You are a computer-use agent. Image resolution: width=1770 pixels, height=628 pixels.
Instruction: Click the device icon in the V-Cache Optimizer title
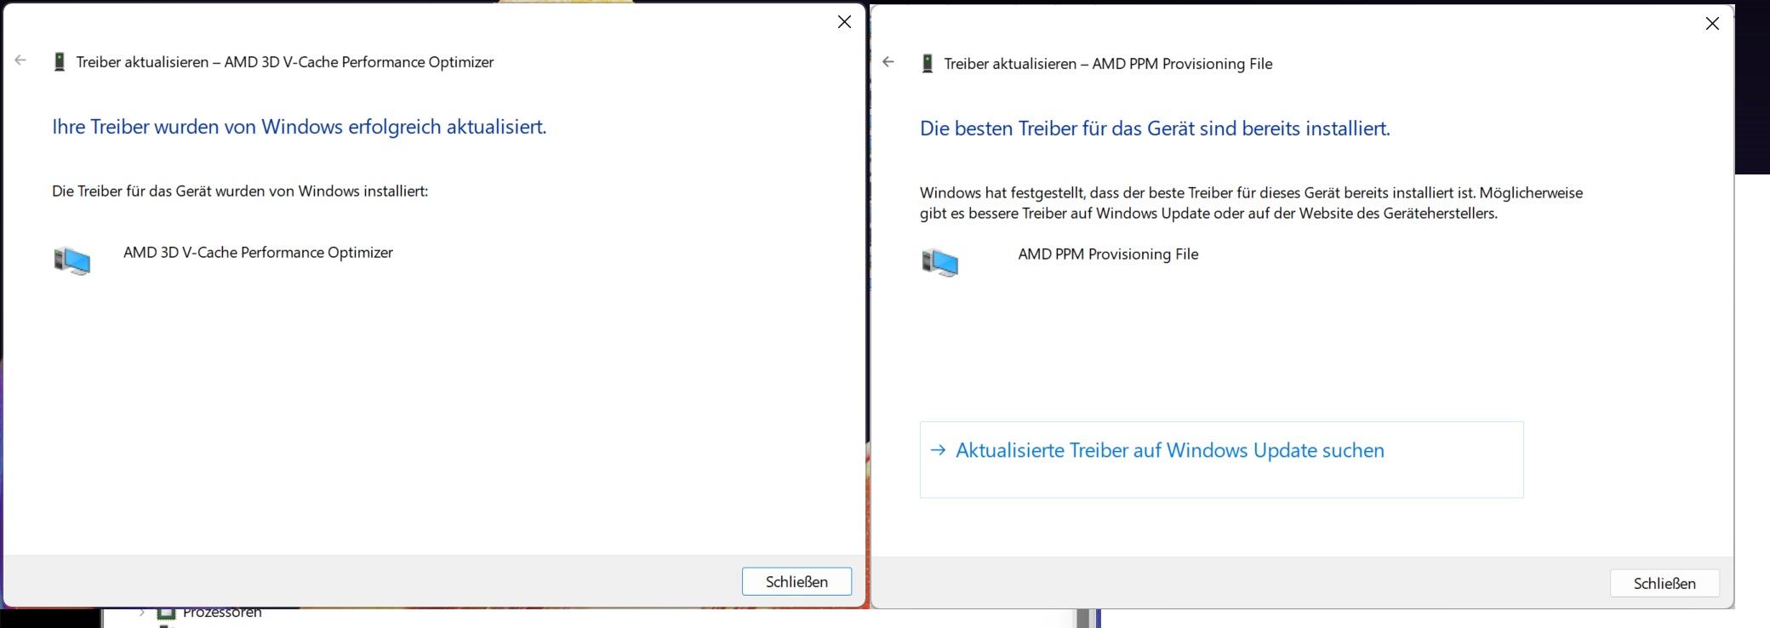pos(60,62)
